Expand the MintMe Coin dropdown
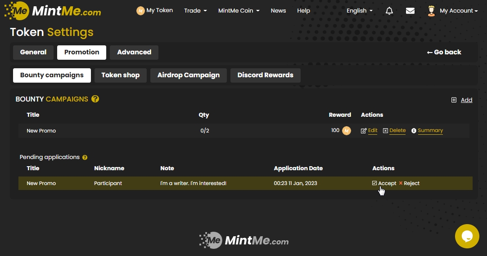The image size is (487, 256). click(x=239, y=11)
